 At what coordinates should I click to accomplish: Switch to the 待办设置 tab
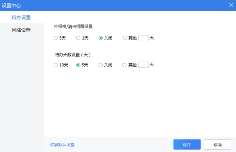click(x=21, y=18)
